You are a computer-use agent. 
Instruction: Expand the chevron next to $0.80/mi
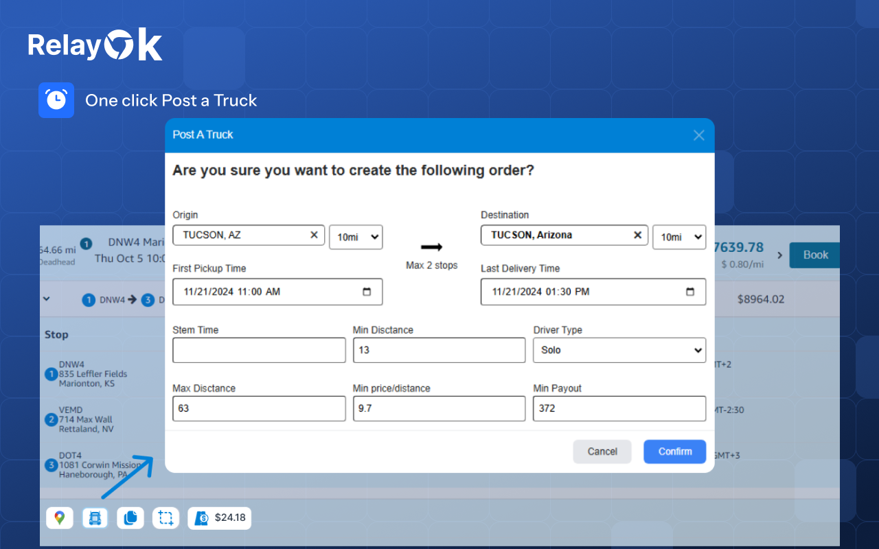[779, 255]
